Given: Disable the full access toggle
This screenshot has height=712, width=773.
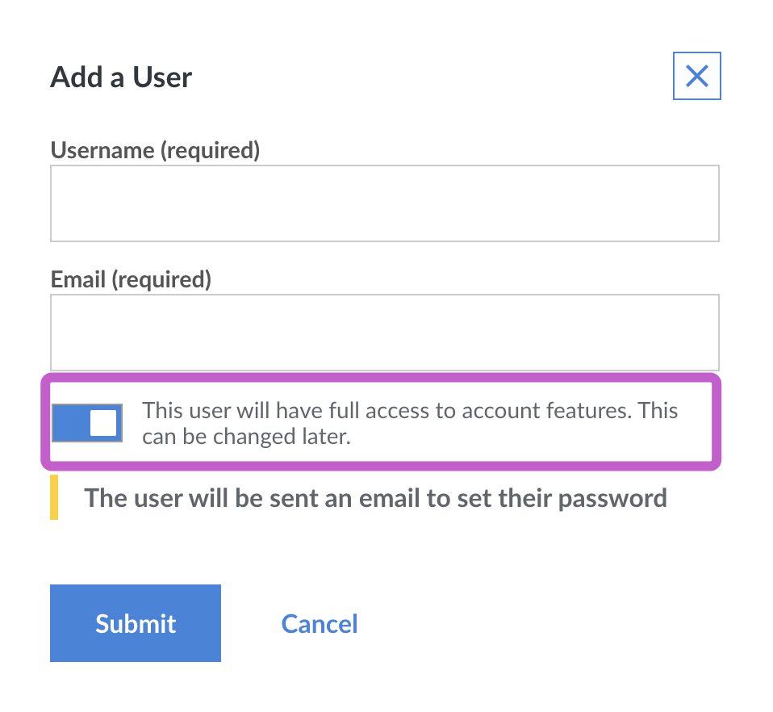Looking at the screenshot, I should click(87, 423).
